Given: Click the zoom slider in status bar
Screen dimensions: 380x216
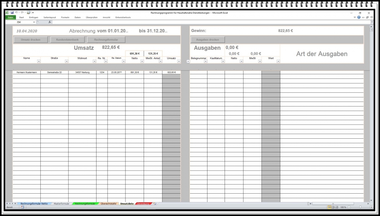Looking at the screenshot, I should (360, 207).
